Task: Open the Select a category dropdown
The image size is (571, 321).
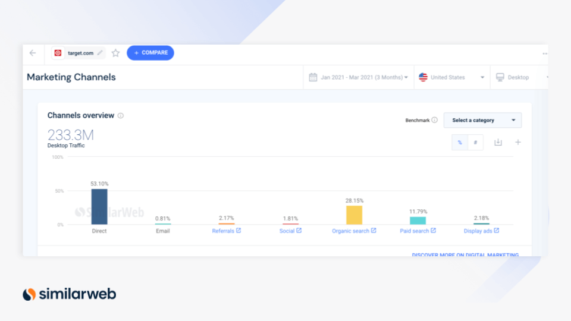Action: 482,120
